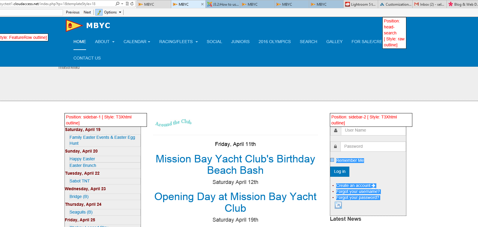Refresh the page with the reload icon
The width and height of the screenshot is (478, 227).
(132, 4)
